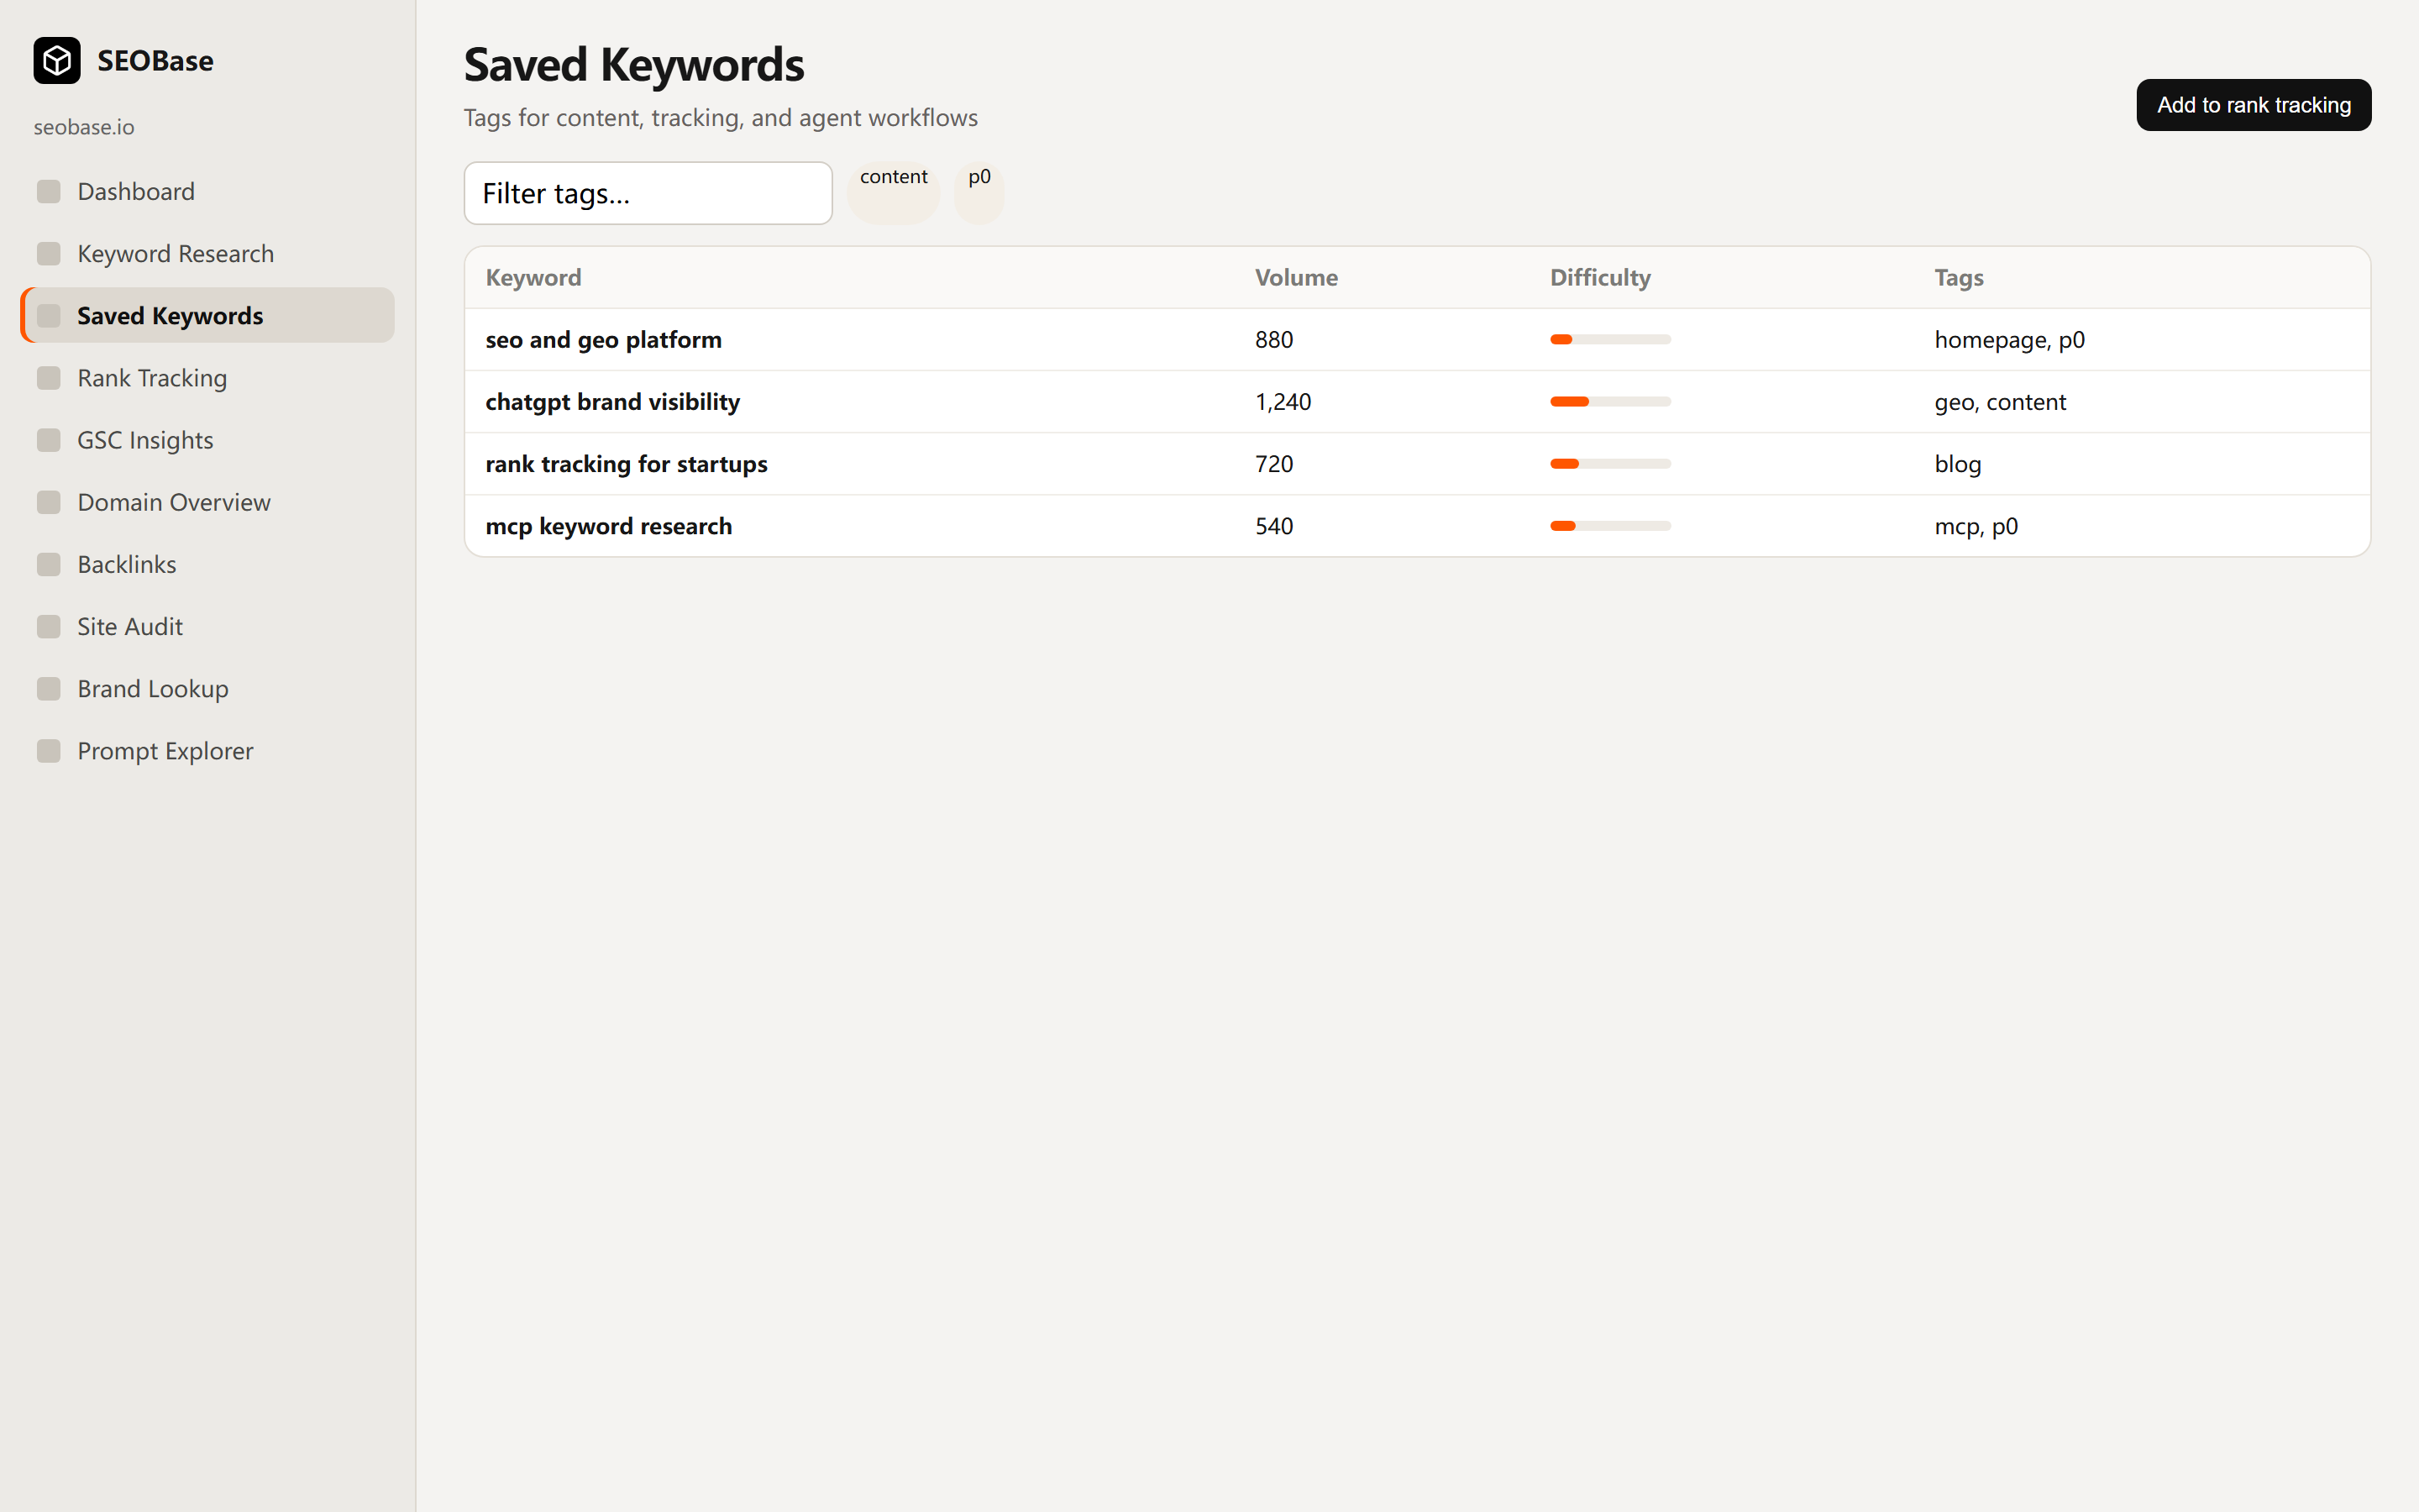Click the Rank Tracking sidebar icon
Viewport: 2419px width, 1512px height.
click(x=49, y=378)
